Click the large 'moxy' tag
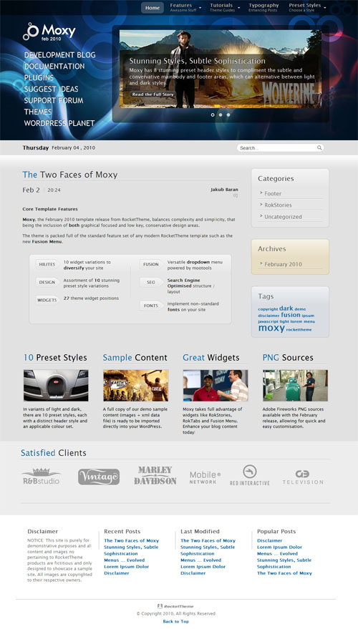358x629 pixels. (271, 328)
